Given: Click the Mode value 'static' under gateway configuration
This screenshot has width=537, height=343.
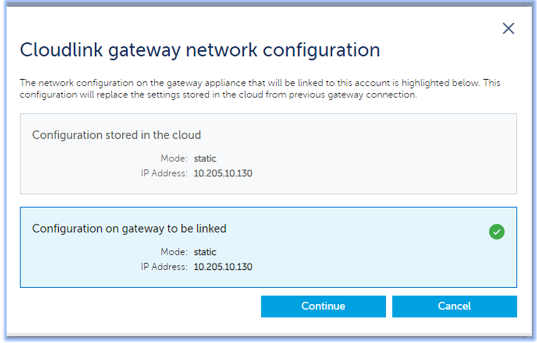Looking at the screenshot, I should (x=205, y=252).
